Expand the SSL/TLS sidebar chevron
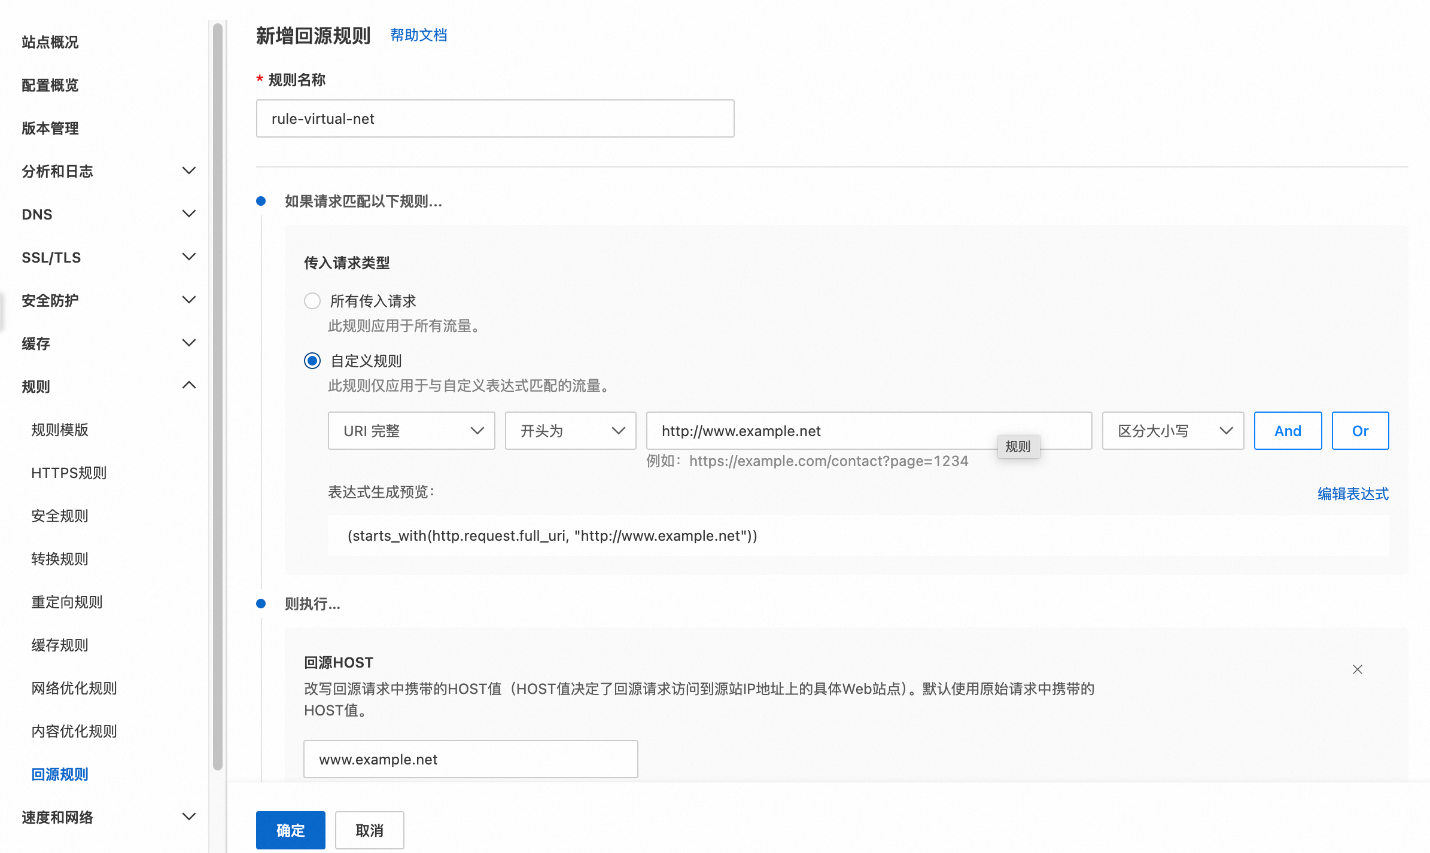 pyautogui.click(x=188, y=257)
